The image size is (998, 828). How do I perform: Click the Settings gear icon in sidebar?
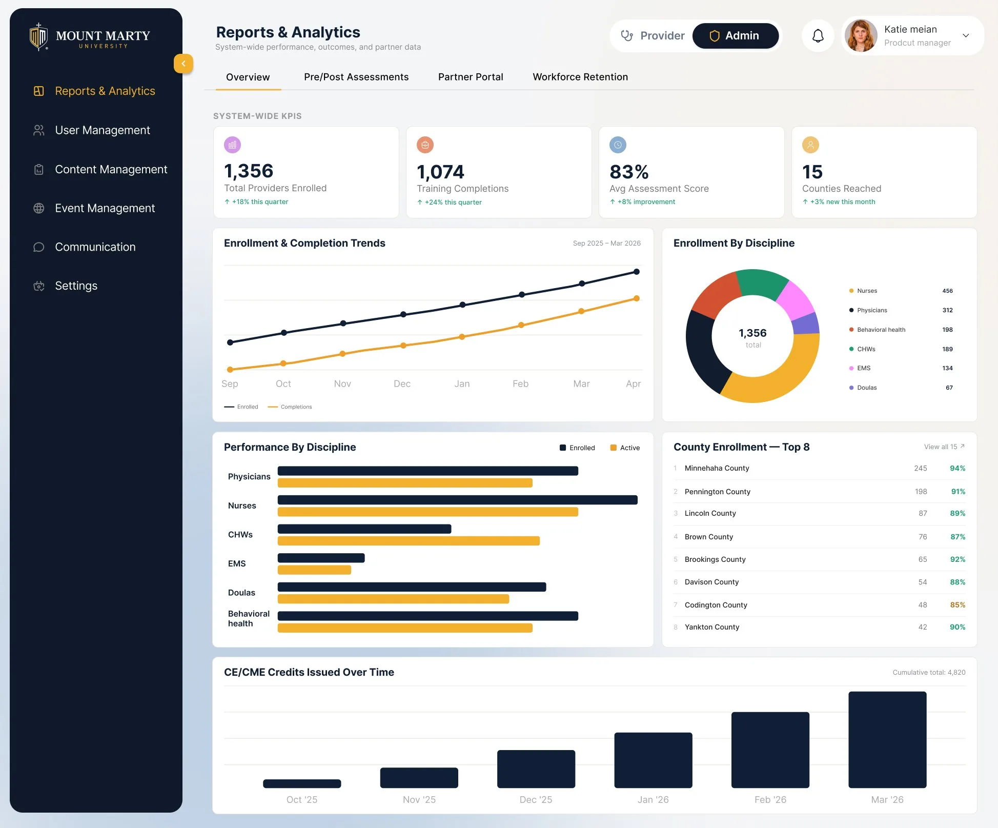(x=39, y=286)
